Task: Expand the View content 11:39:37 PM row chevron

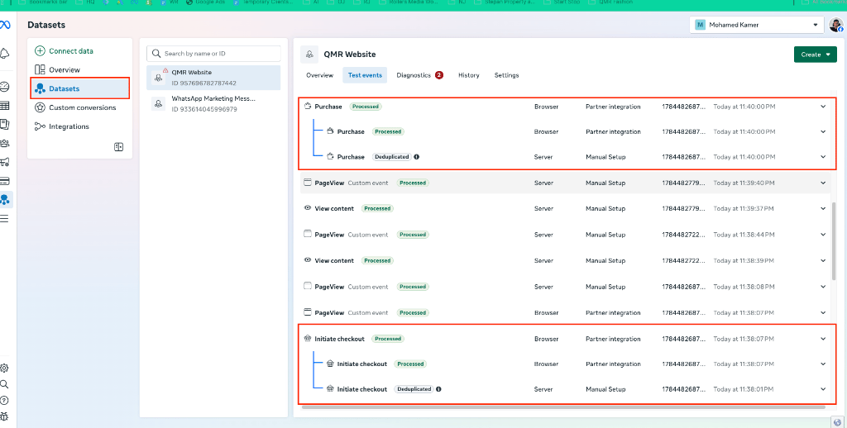Action: coord(823,208)
